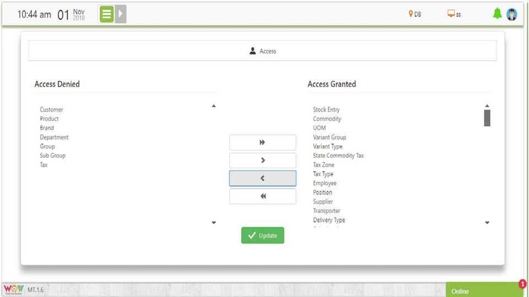Select Commodity in Access Granted
This screenshot has width=529, height=297.
pyautogui.click(x=327, y=119)
